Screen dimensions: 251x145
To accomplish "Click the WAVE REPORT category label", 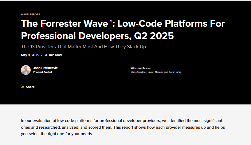I will 30,14.
